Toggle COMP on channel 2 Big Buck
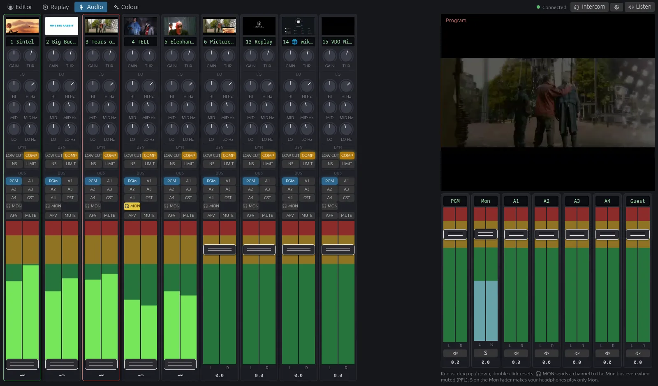658x386 pixels. pyautogui.click(x=71, y=156)
